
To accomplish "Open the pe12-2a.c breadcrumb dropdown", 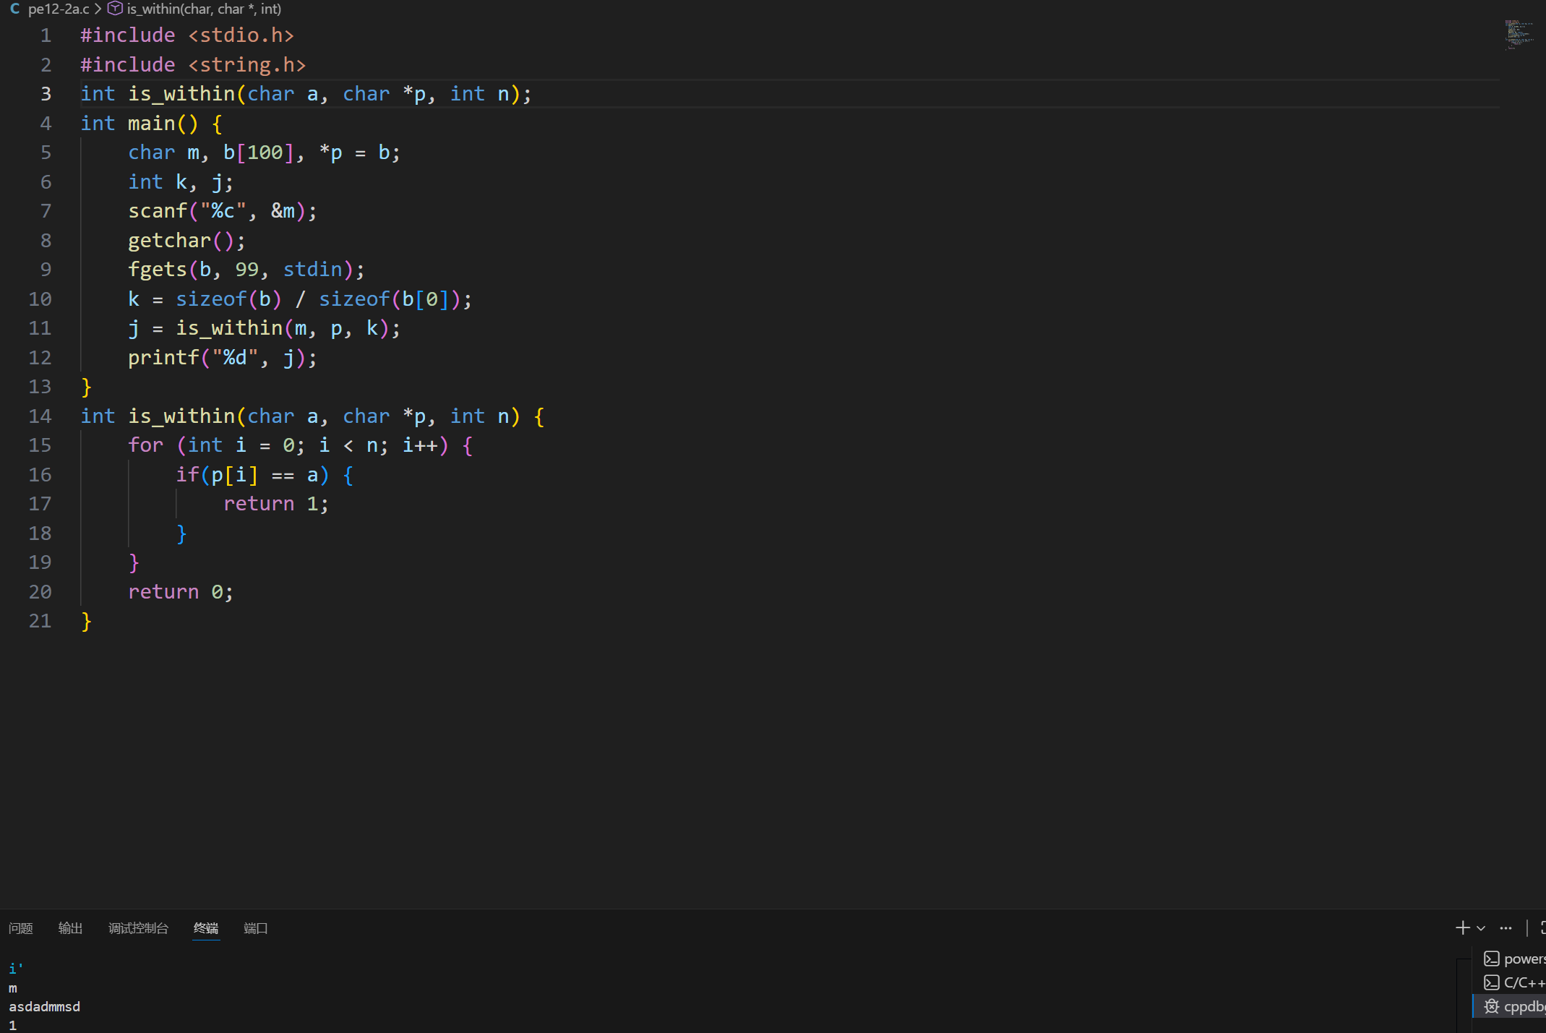I will pyautogui.click(x=58, y=9).
